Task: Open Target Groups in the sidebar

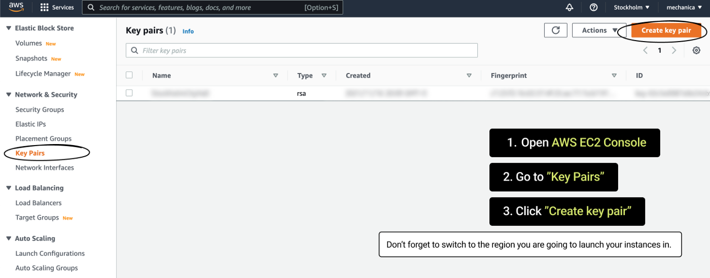Action: click(37, 218)
